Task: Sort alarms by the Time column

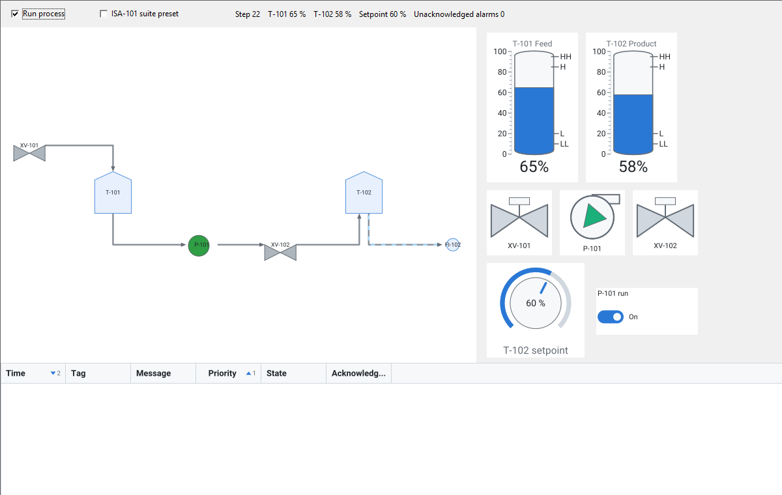Action: (33, 373)
